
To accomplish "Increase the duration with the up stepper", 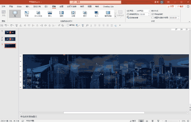I will point(149,14).
